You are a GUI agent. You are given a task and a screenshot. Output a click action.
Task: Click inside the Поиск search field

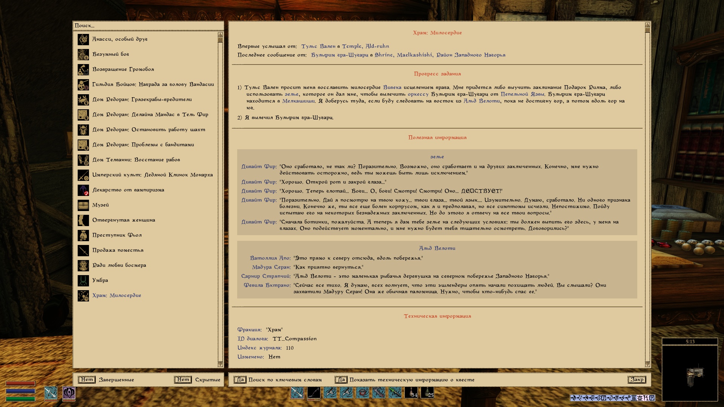[147, 26]
